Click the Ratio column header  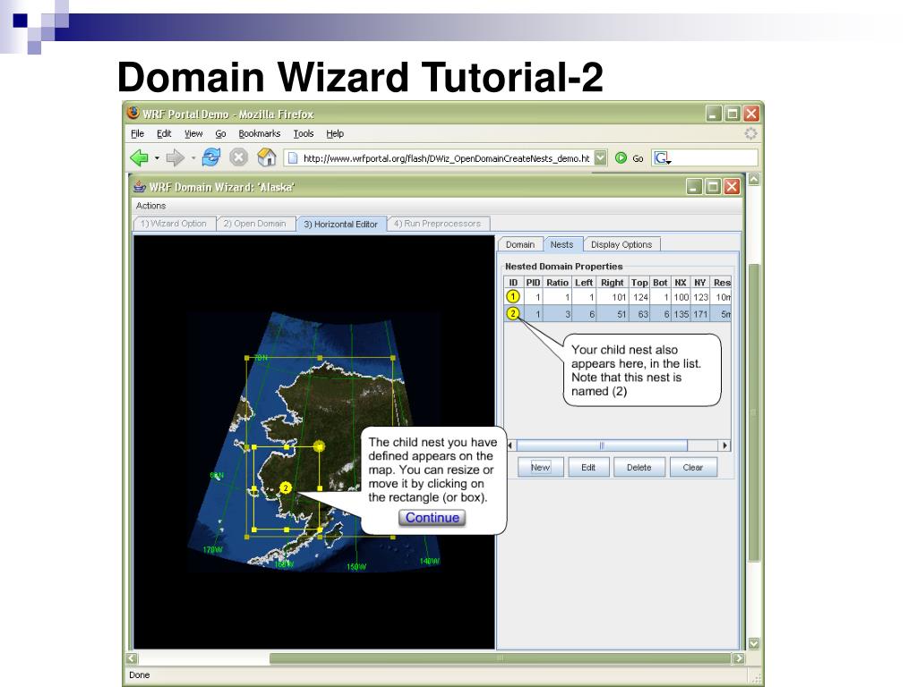(x=557, y=283)
